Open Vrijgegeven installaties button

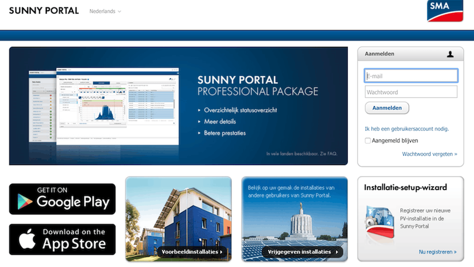(x=302, y=252)
